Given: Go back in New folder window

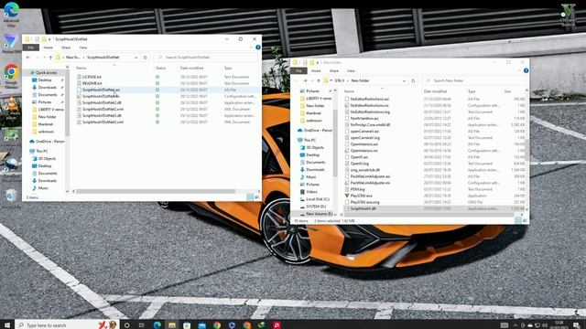Looking at the screenshot, I should [296, 80].
